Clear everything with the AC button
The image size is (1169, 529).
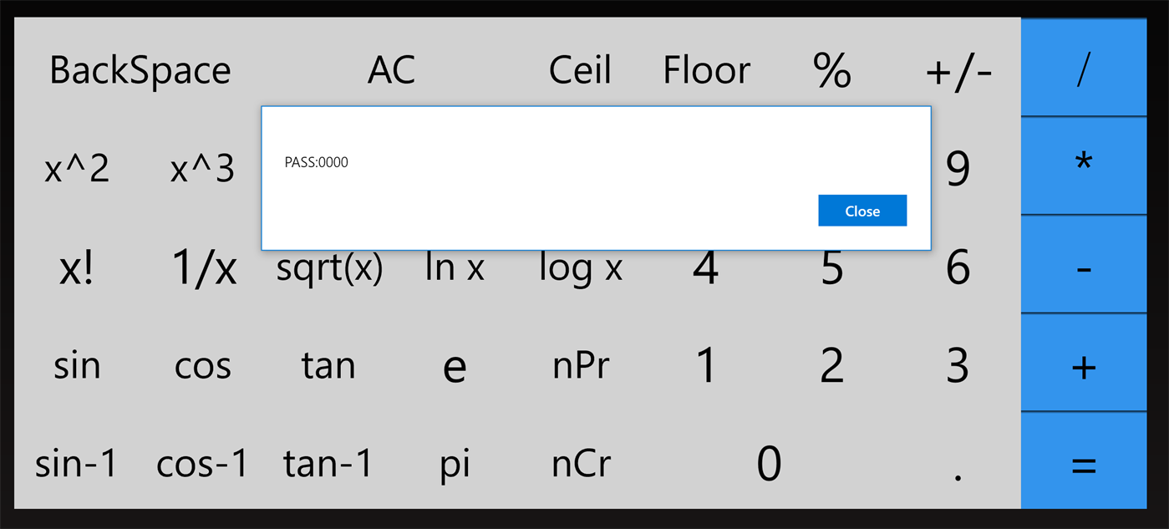coord(391,70)
